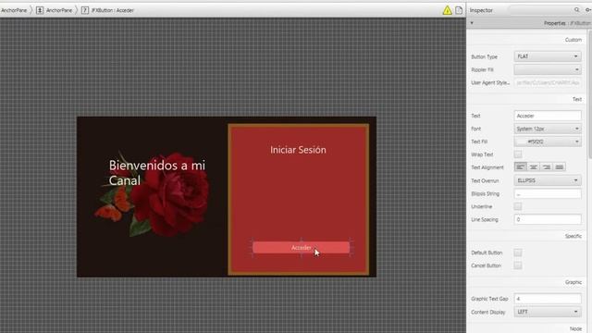This screenshot has width=592, height=333.
Task: Select the Iniciar Sesión label on canvas
Action: pyautogui.click(x=298, y=150)
